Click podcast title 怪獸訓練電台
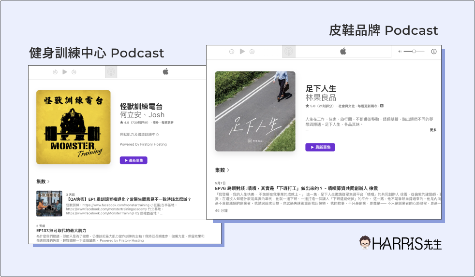475x277 pixels. pyautogui.click(x=141, y=106)
